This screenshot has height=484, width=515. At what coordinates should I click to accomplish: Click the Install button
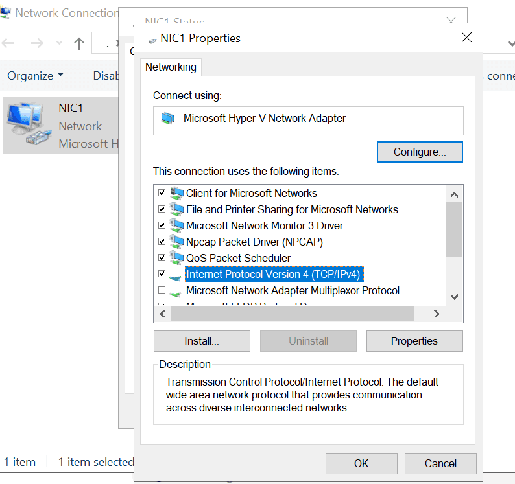pos(202,341)
